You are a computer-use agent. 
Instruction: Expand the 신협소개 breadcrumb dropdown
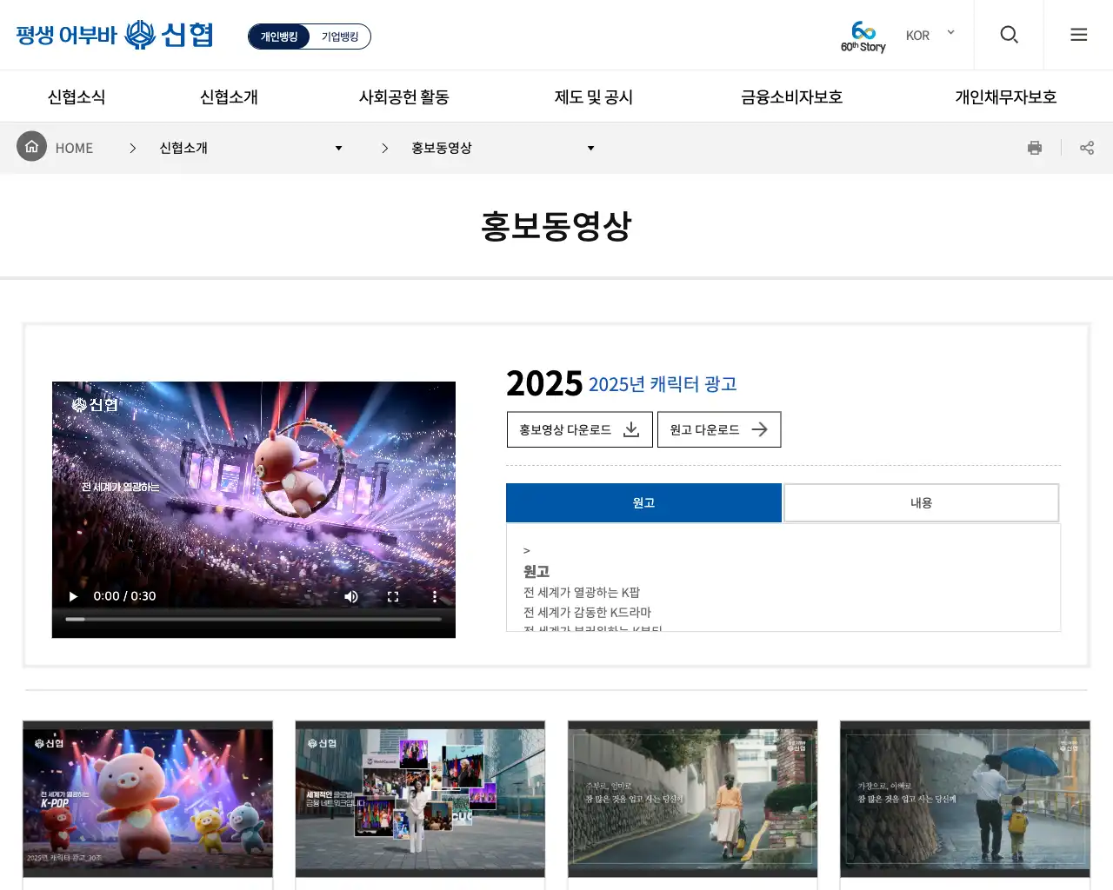tap(250, 148)
